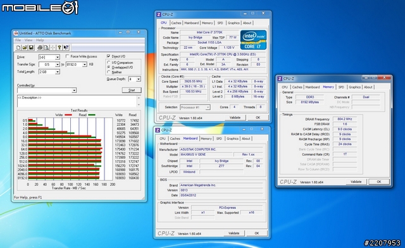
Task: Click the About question mark icon in ATTO
Action: (x=59, y=47)
